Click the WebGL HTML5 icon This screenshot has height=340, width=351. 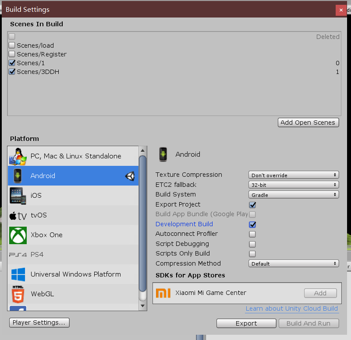click(18, 294)
